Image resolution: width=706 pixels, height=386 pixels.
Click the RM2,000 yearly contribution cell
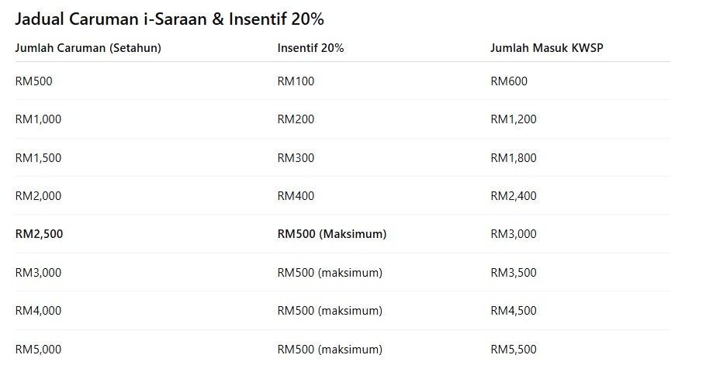pyautogui.click(x=38, y=196)
